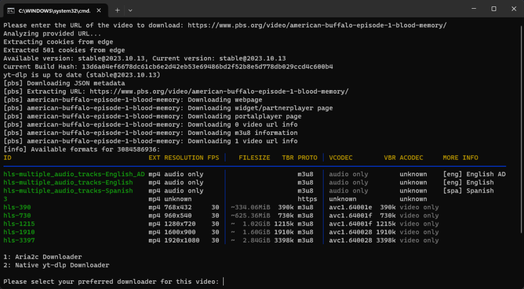Click the "2: Native yt-dlp Downloader" option
Viewport: 524px width, 289px height.
(x=56, y=265)
